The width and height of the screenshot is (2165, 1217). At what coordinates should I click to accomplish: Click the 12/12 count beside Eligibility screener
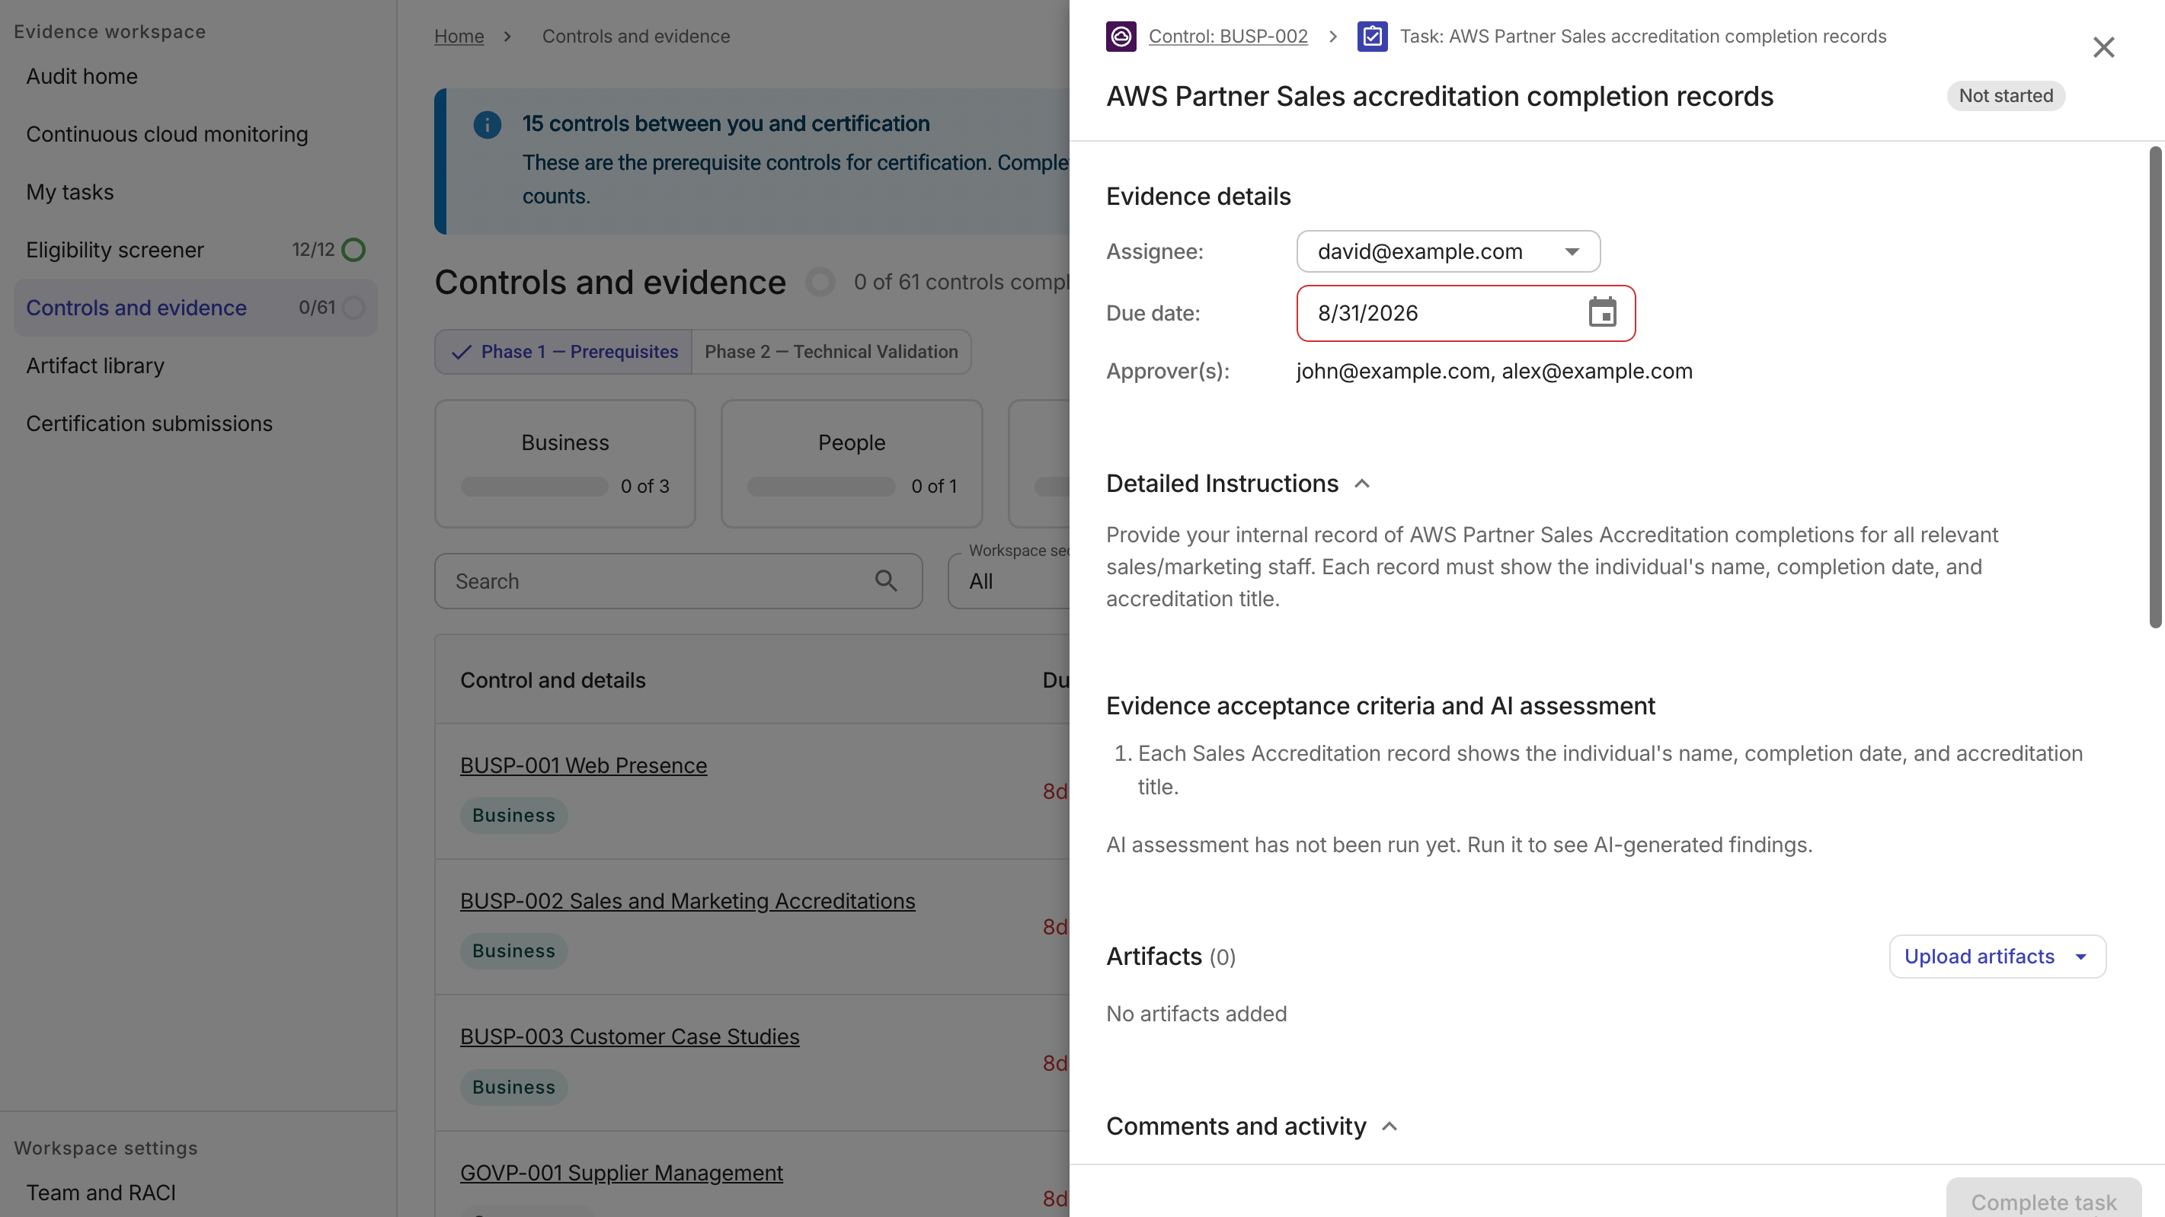click(x=312, y=250)
